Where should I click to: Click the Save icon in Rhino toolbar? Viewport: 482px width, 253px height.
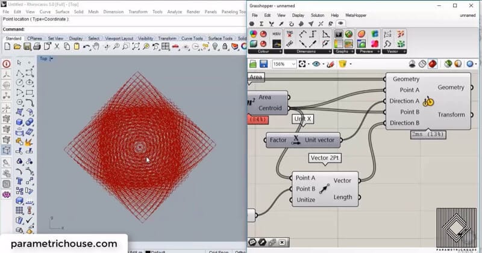coord(27,47)
